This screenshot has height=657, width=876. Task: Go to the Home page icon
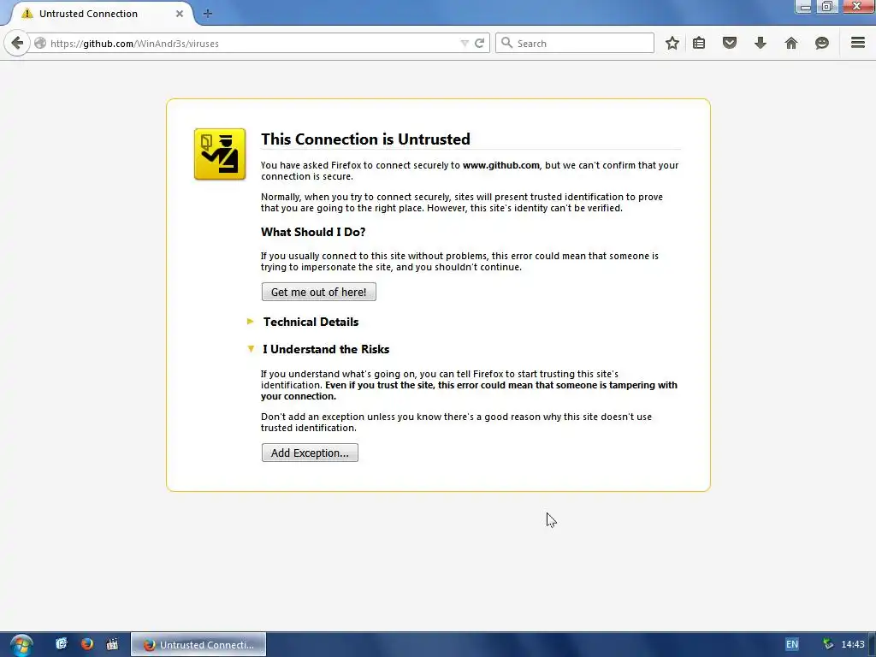(x=791, y=43)
